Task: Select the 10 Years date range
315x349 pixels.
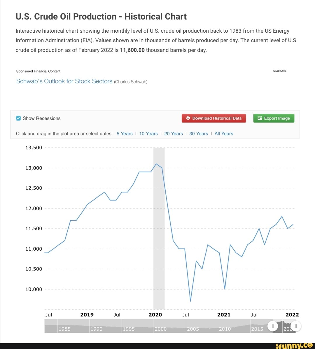Action: (x=148, y=134)
